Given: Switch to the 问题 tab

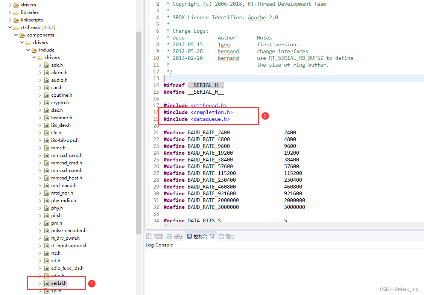Looking at the screenshot, I should coord(155,236).
